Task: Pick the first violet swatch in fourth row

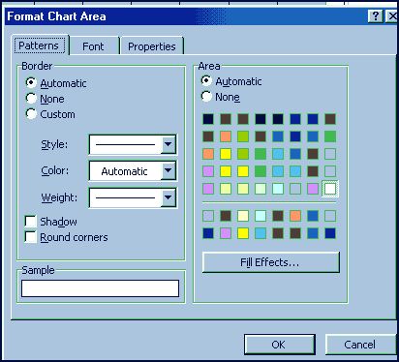Action: click(208, 171)
